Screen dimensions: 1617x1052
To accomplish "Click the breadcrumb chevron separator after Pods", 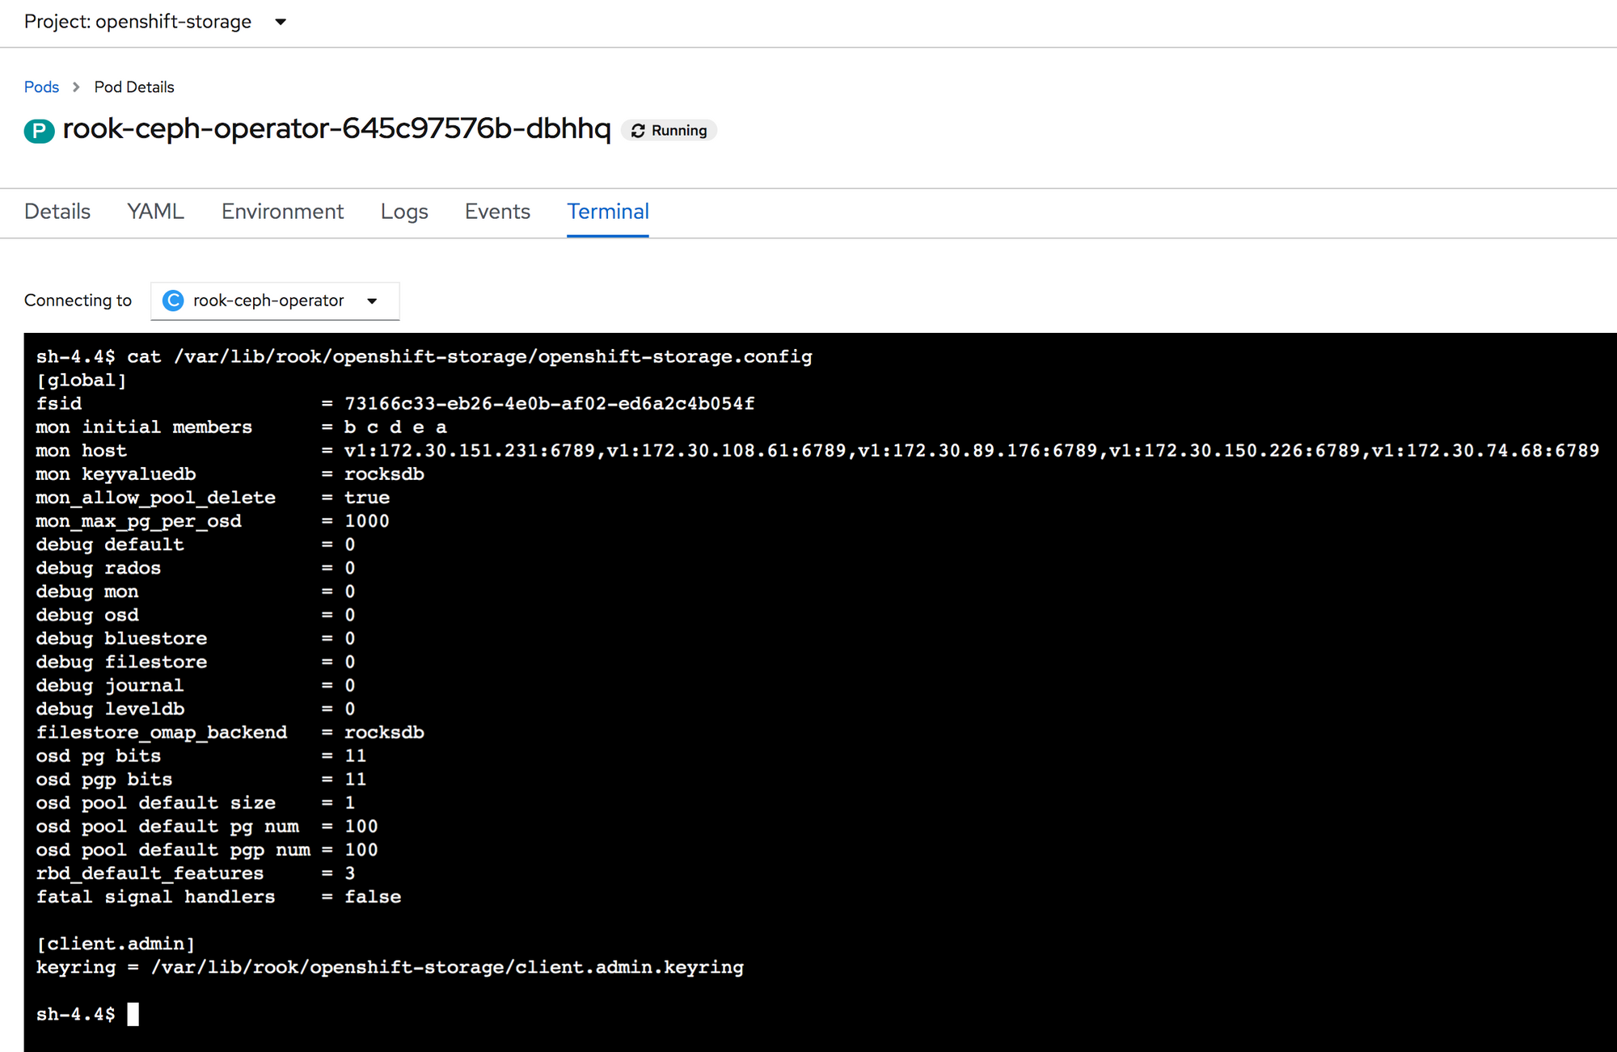I will 76,87.
